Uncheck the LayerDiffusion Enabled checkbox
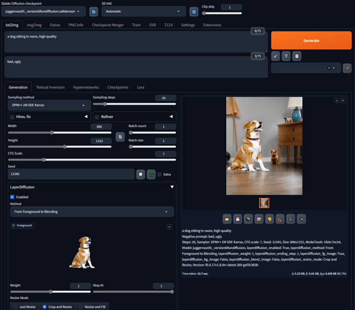Screen dimensions: 355x310 point(12,197)
